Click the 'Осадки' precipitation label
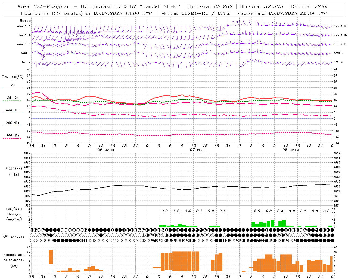The width and height of the screenshot is (348, 279). coord(14,214)
